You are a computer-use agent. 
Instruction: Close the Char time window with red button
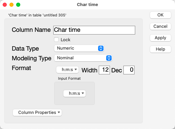point(5,5)
